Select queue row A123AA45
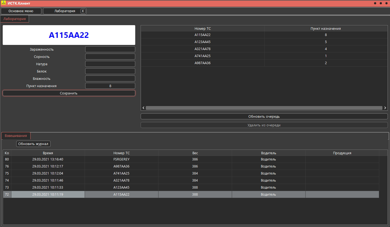The width and height of the screenshot is (390, 227). [x=264, y=42]
